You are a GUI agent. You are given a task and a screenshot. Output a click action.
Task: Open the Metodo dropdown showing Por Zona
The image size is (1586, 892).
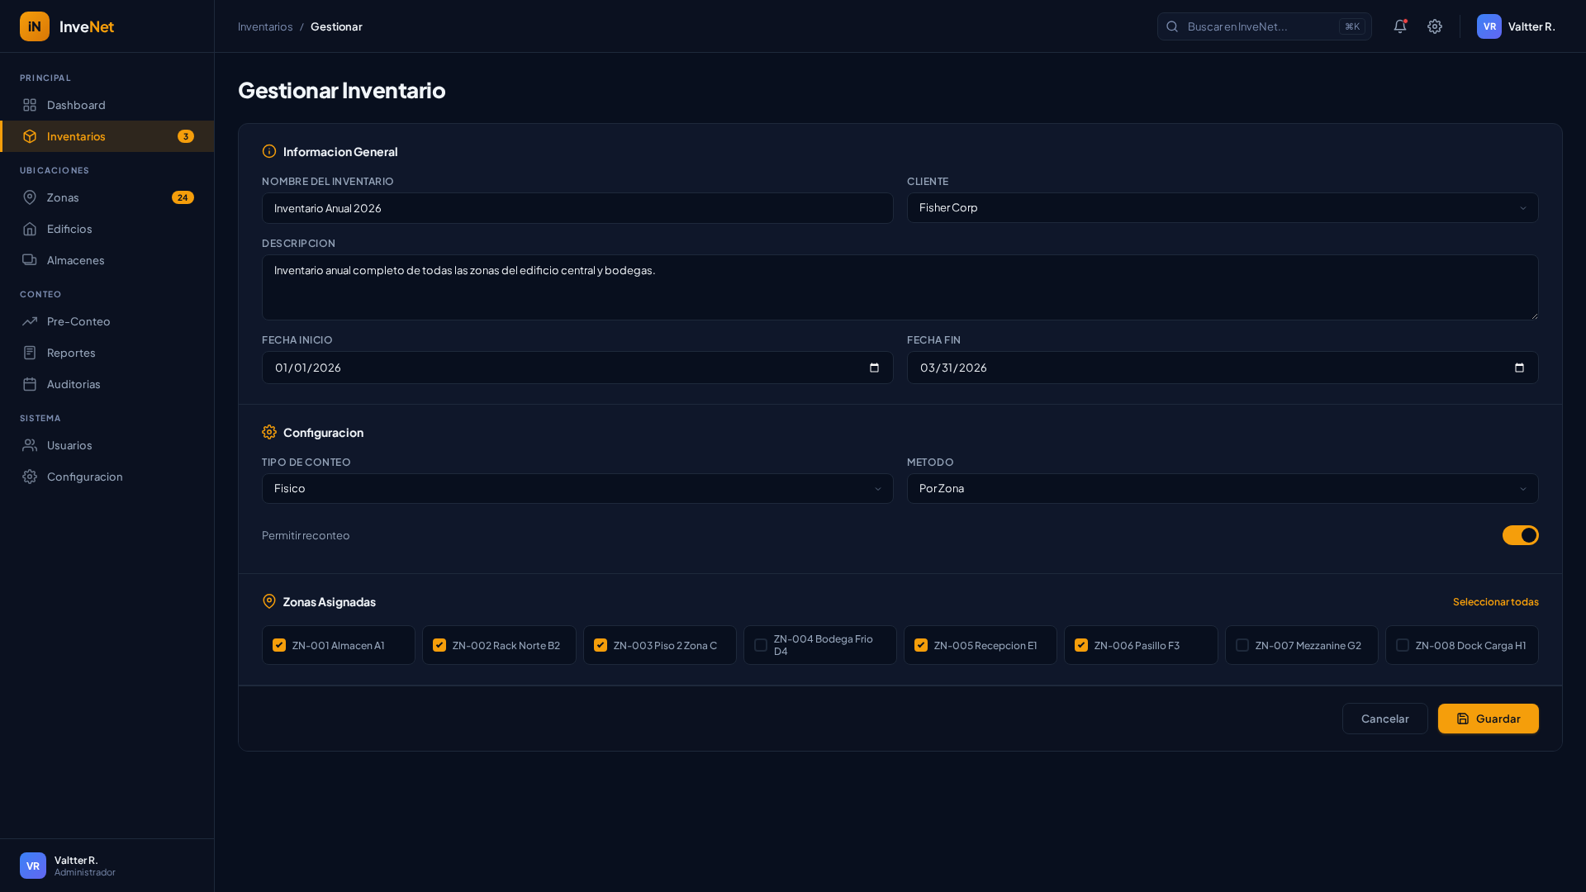pos(1222,488)
